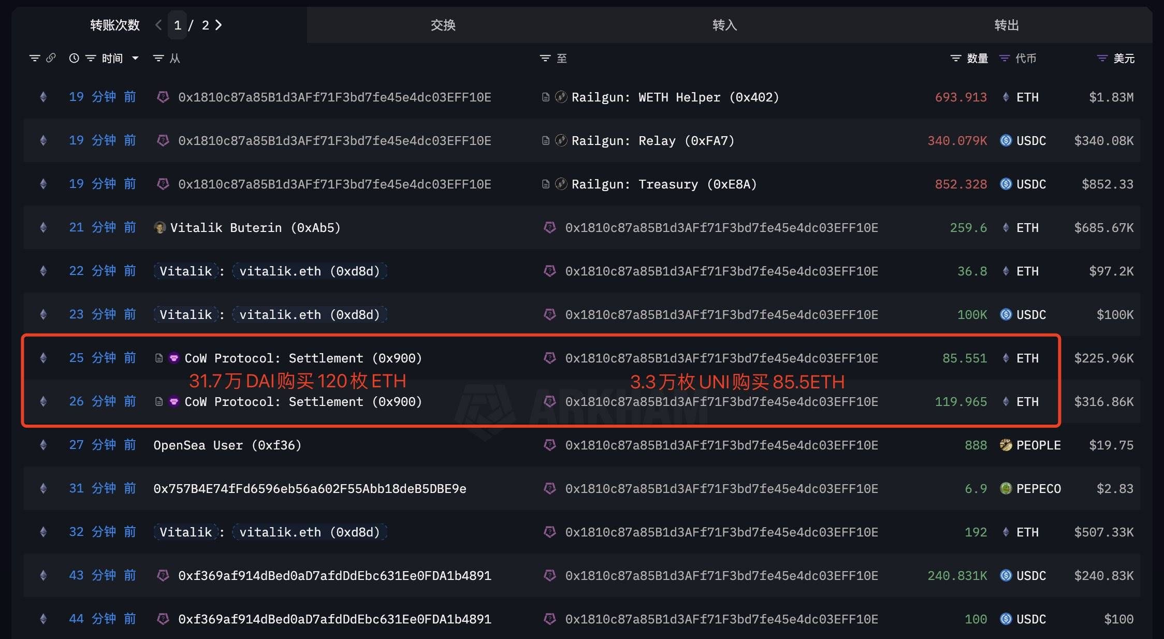Click purple filter icon beside 美元

click(x=1102, y=58)
